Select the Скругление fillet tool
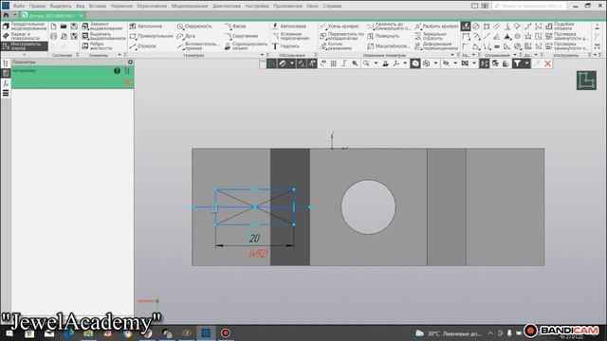 tap(241, 36)
